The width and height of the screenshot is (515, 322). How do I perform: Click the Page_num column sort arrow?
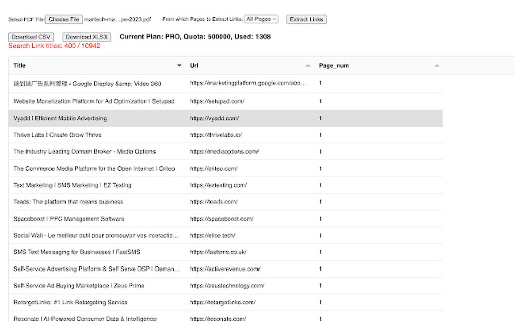pos(437,66)
